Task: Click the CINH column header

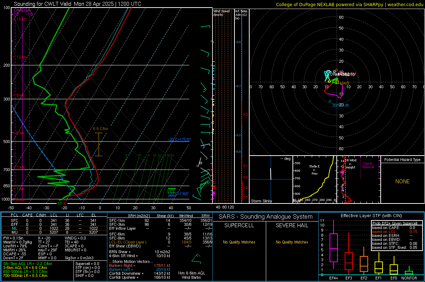Action: coord(41,215)
